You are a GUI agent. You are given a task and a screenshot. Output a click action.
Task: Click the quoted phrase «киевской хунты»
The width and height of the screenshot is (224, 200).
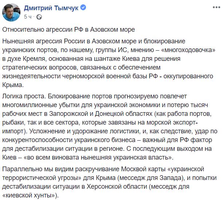[x=30, y=195]
